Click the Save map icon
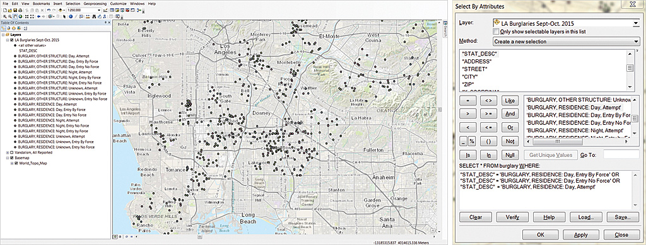This screenshot has width=646, height=245. [15, 10]
